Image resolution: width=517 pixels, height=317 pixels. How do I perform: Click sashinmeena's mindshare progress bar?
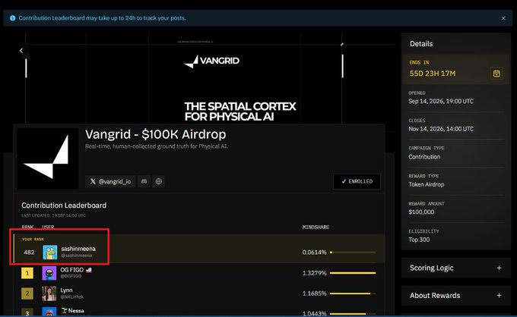click(353, 253)
